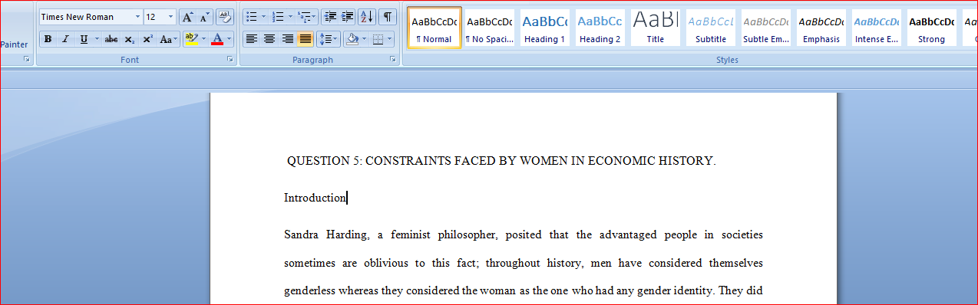Sort text alphabetically
The height and width of the screenshot is (305, 978).
(x=366, y=16)
